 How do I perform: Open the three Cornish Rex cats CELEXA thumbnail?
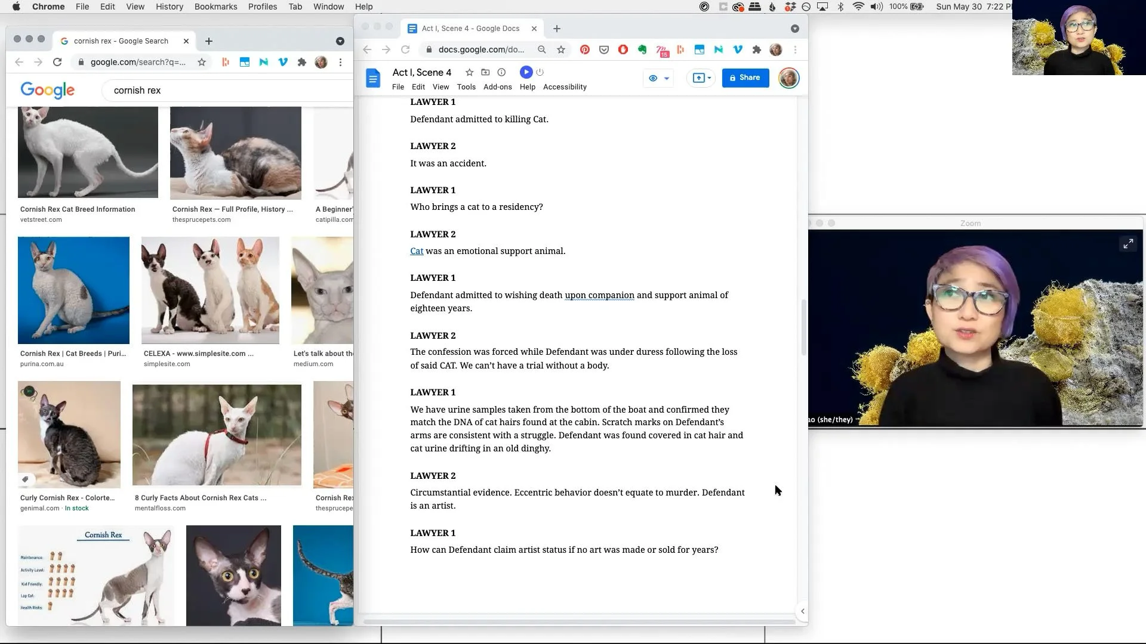(210, 290)
